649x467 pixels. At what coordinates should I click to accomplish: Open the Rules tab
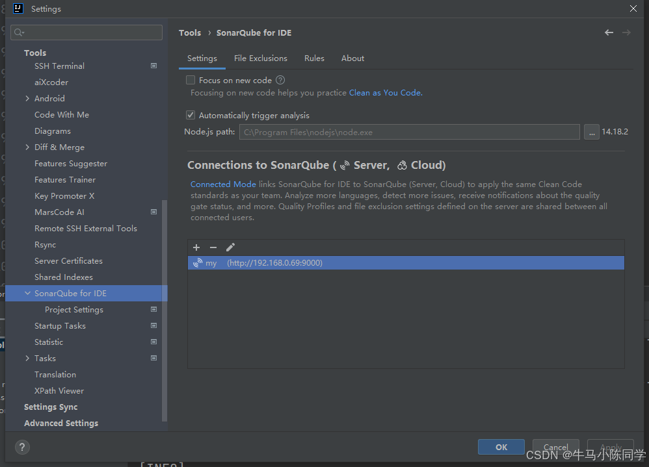pos(314,58)
